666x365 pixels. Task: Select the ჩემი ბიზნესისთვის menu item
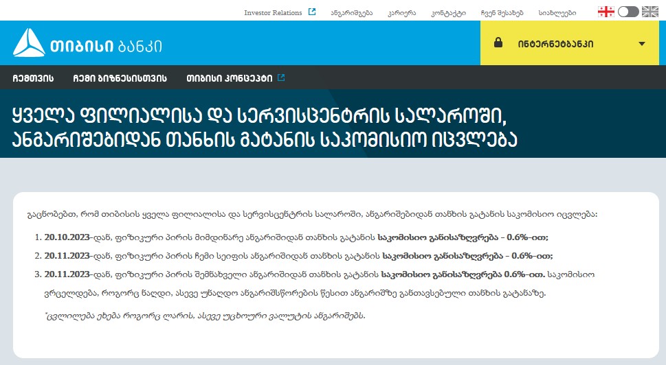click(120, 78)
